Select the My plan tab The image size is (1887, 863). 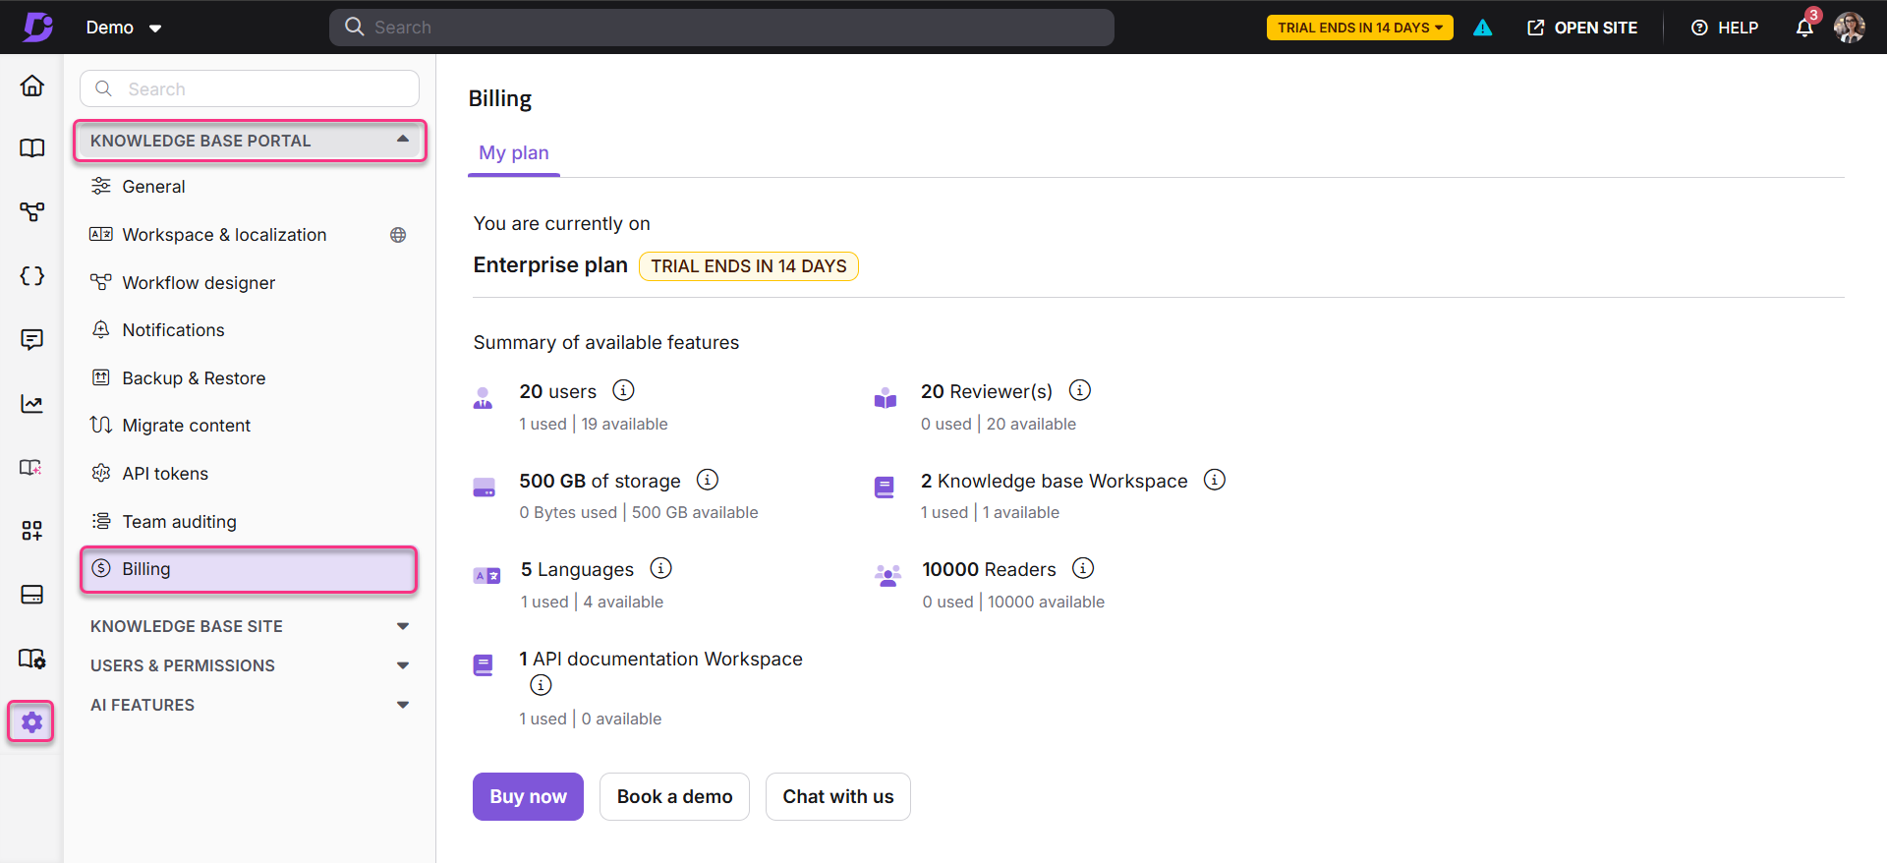(x=514, y=153)
